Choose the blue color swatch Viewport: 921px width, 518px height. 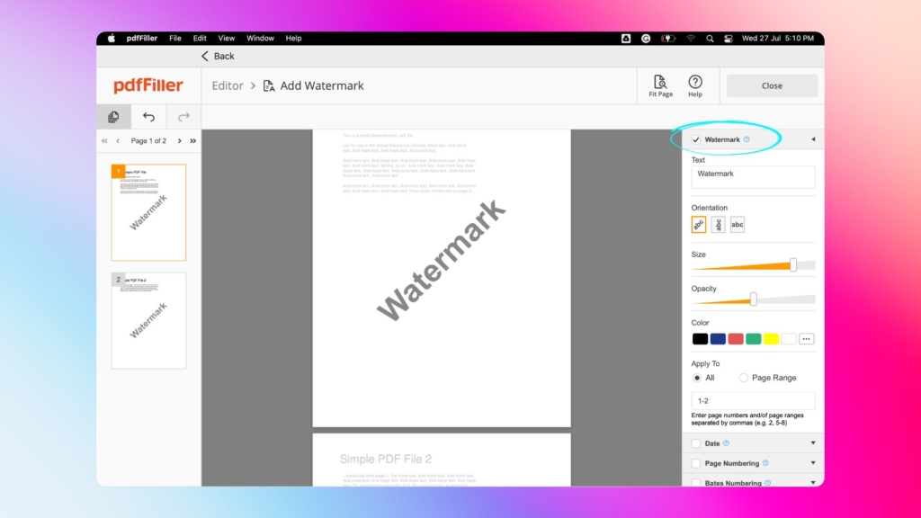click(718, 339)
